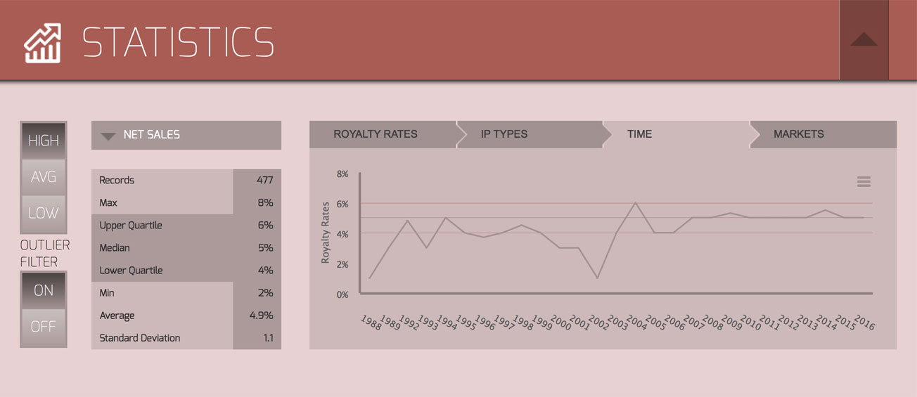Select the LOW filter button

44,213
